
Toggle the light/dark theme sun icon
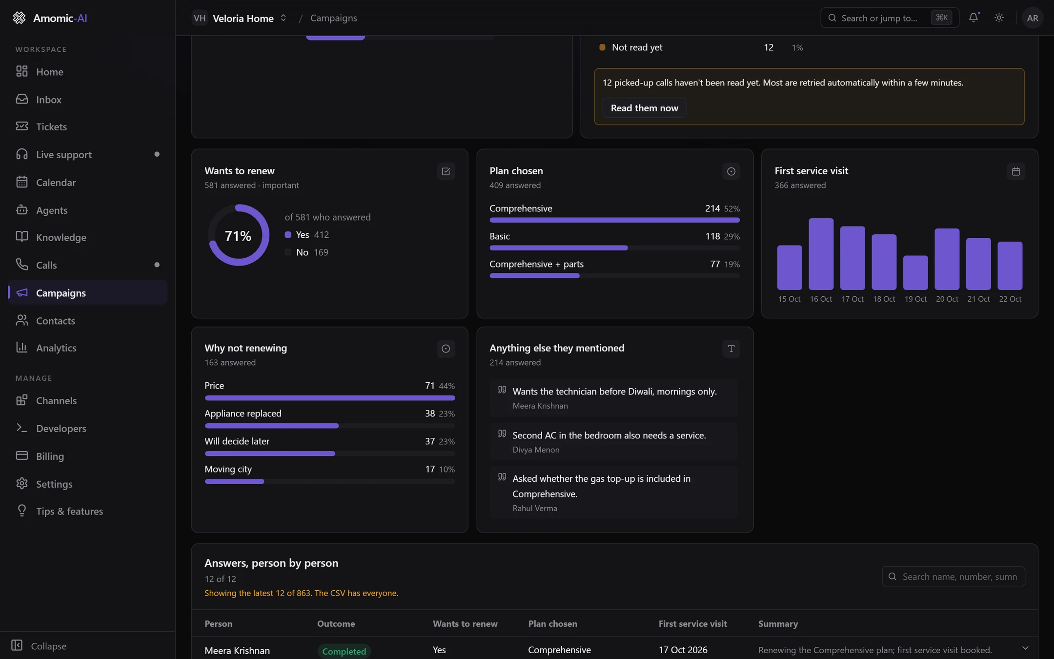[999, 18]
